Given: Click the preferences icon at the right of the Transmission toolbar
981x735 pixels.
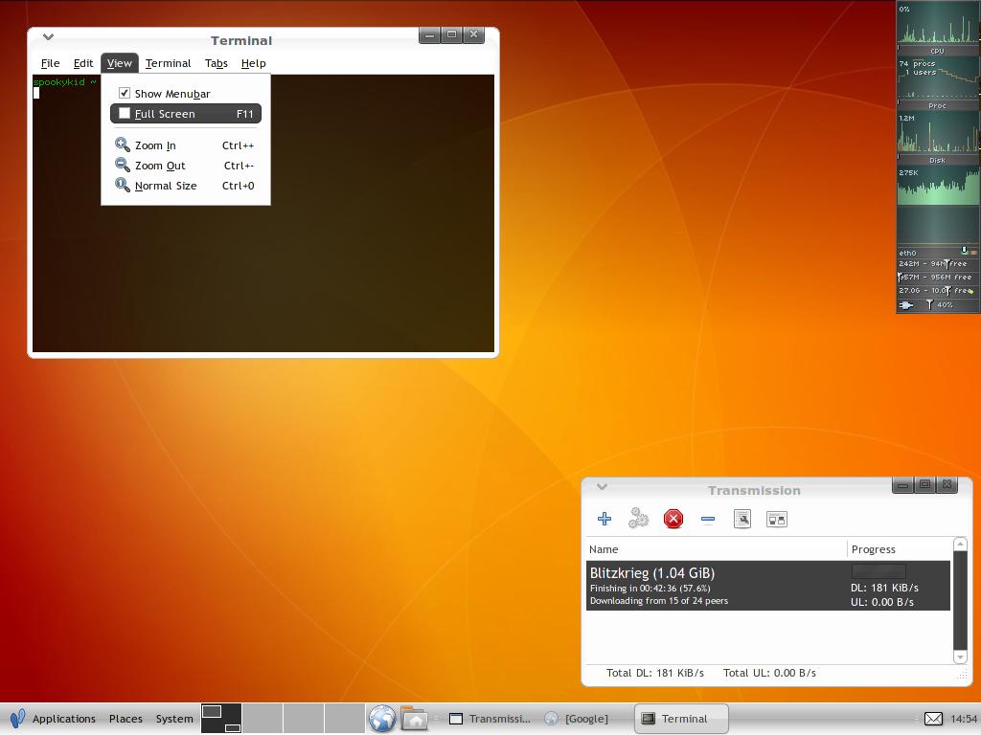Looking at the screenshot, I should click(x=776, y=520).
